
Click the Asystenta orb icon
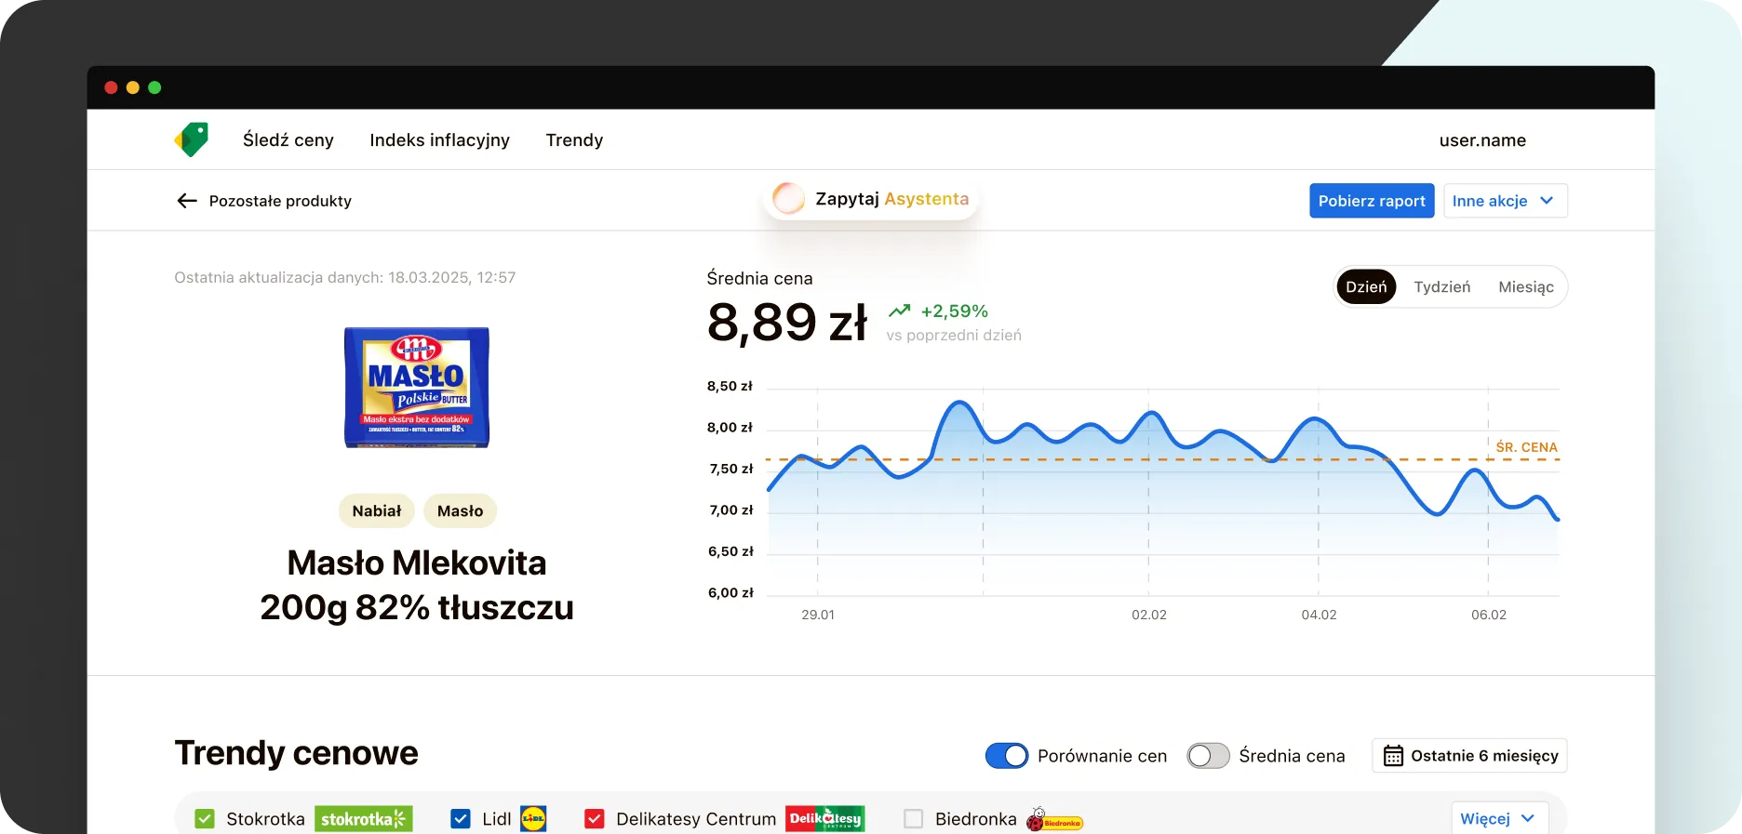789,199
